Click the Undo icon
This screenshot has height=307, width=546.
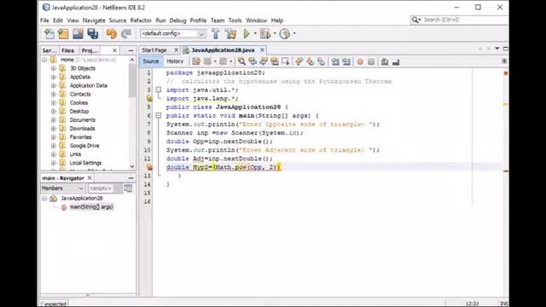click(x=112, y=34)
